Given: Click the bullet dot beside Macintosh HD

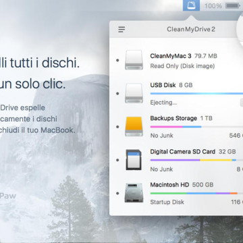Looking at the screenshot, I should (x=117, y=193).
